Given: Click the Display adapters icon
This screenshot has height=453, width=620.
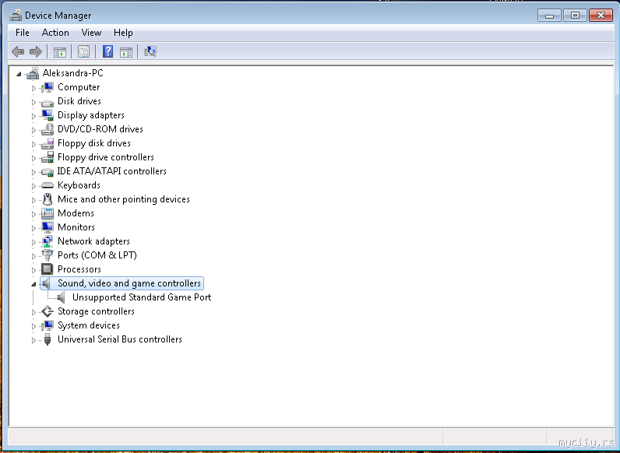Looking at the screenshot, I should coord(48,115).
